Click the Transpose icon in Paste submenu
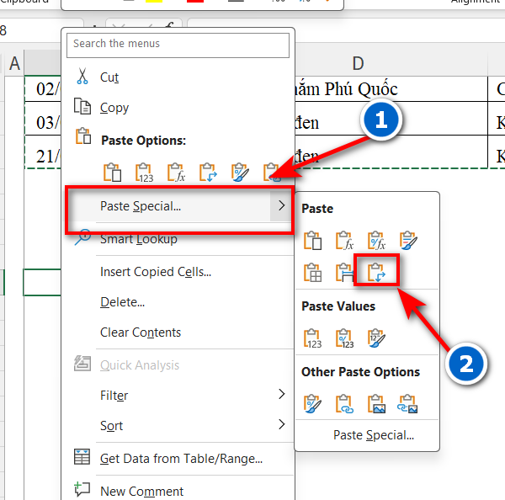The image size is (505, 500). [x=377, y=272]
